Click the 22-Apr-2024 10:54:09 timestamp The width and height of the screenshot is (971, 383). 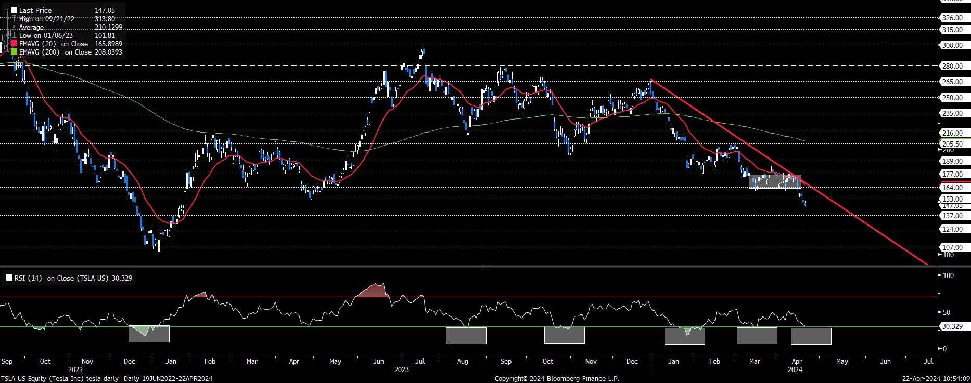[x=936, y=379]
